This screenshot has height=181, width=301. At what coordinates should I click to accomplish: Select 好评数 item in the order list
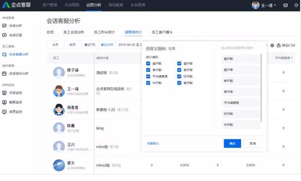pos(240,114)
